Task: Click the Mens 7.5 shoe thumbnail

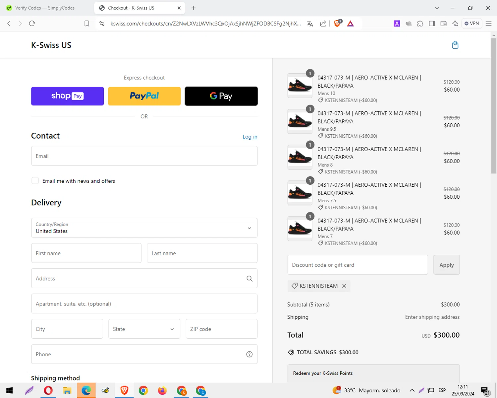Action: tap(300, 193)
